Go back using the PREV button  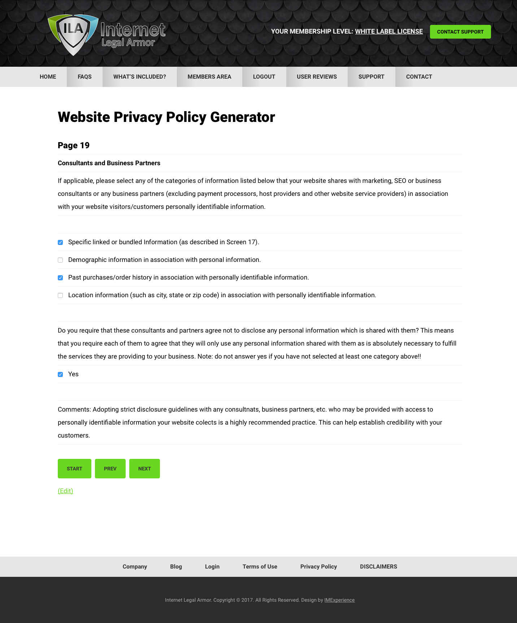110,468
